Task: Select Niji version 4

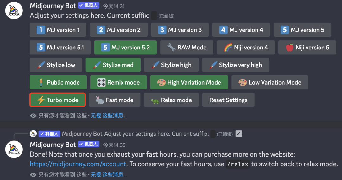Action: pyautogui.click(x=246, y=47)
